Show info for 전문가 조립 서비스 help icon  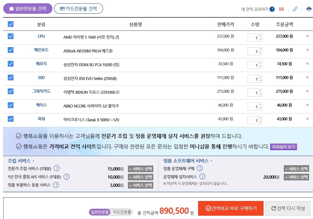(57, 169)
